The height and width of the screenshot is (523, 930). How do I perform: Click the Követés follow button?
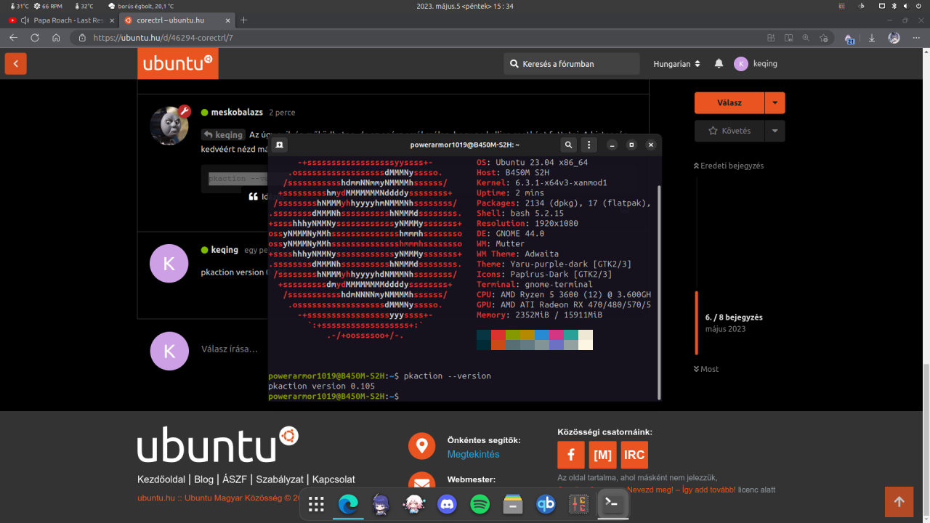point(729,131)
